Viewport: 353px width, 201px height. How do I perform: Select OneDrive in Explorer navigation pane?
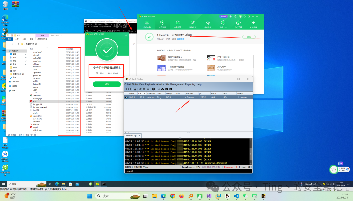tap(16, 82)
